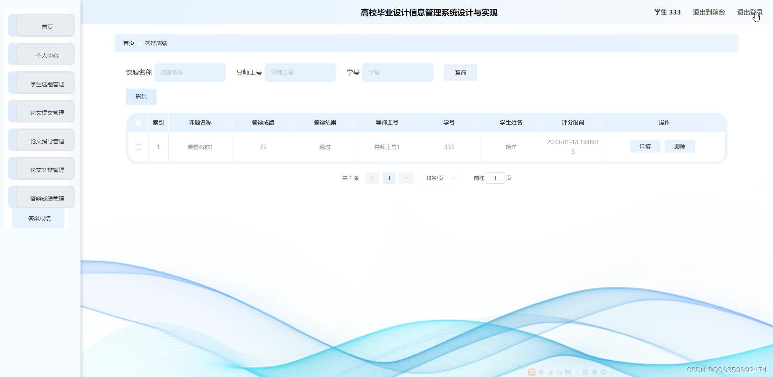The width and height of the screenshot is (773, 377).
Task: Focus the 导师工号 search field
Action: (x=300, y=72)
